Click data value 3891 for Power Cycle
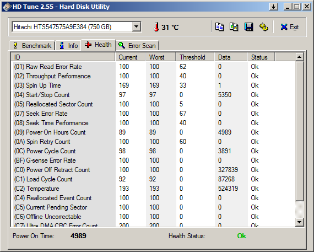 225,151
